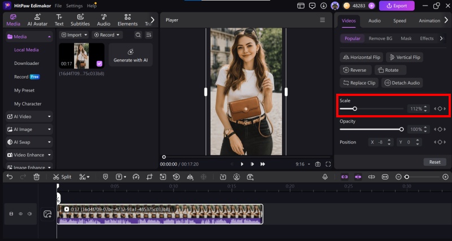Screen dimensions: 452x241
Task: Toggle the checkbox on the media thumbnail
Action: pyautogui.click(x=99, y=64)
